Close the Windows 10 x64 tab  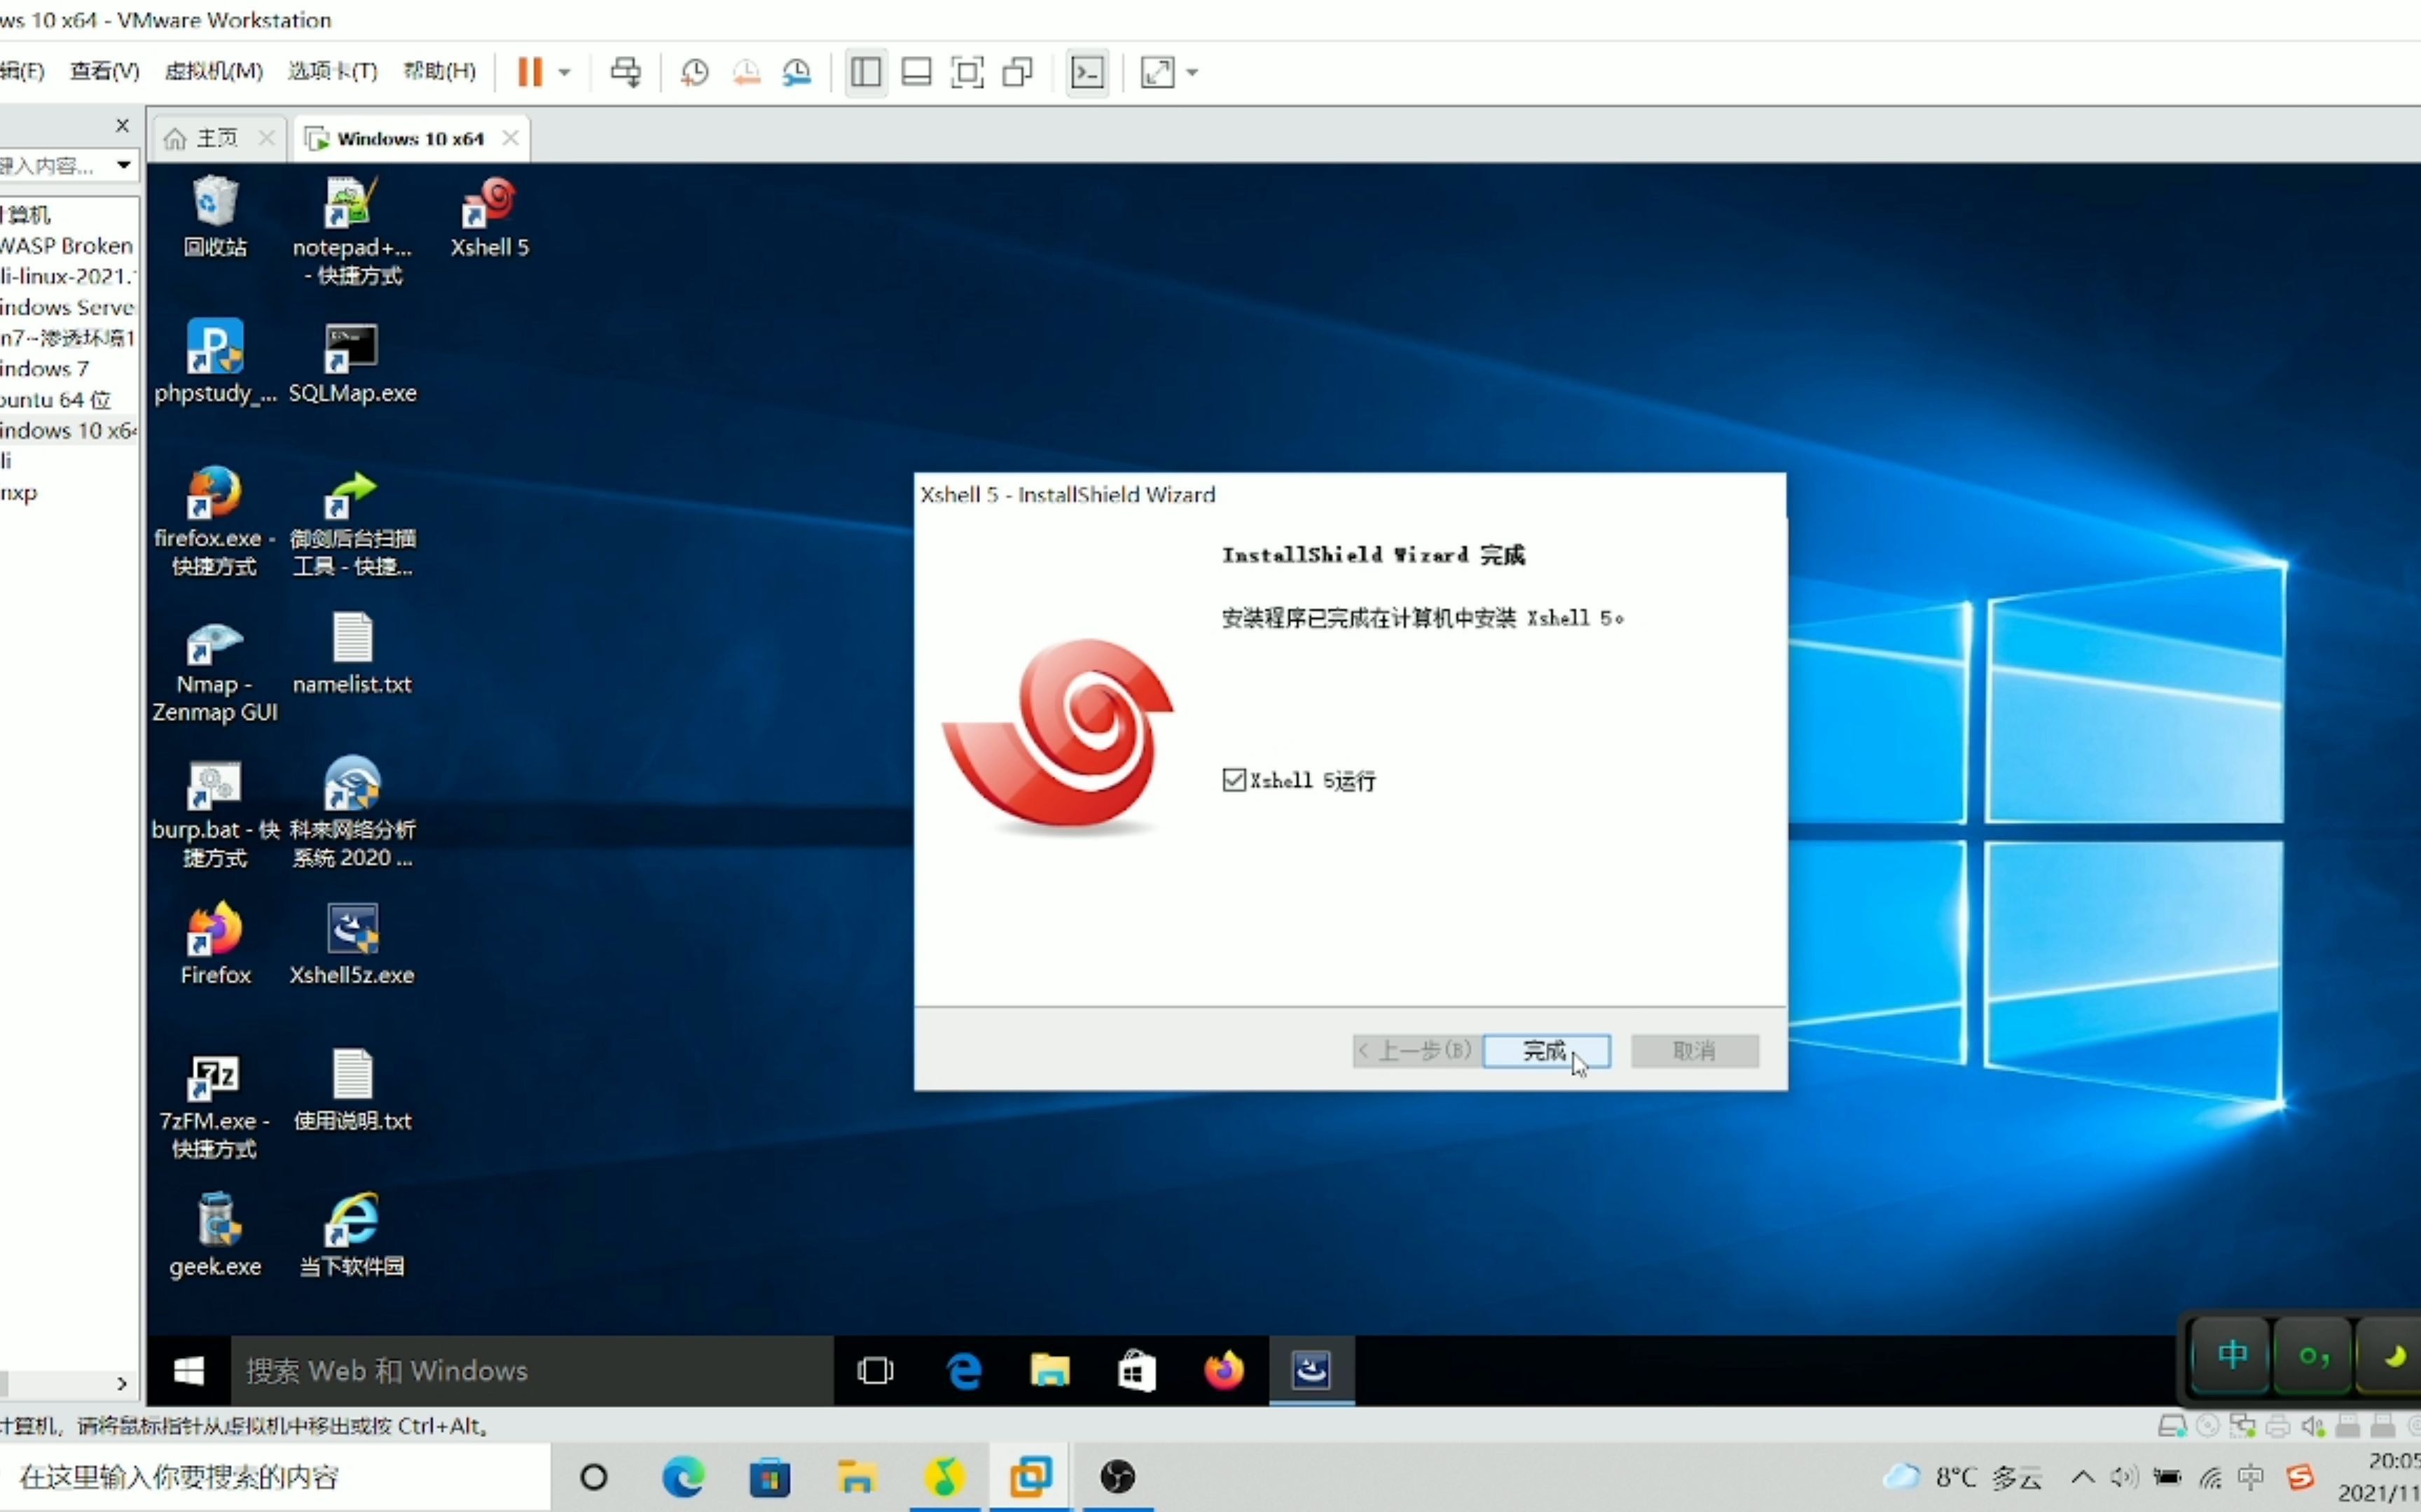[510, 137]
